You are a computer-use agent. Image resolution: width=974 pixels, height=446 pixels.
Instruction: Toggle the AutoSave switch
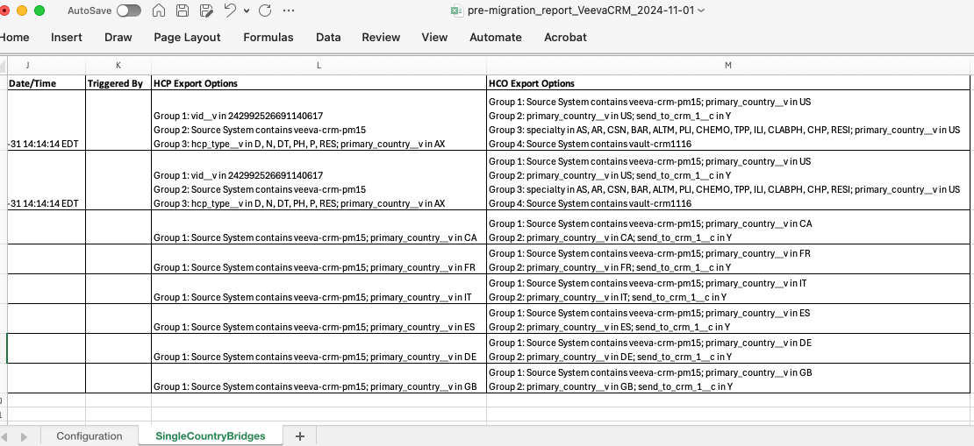(x=128, y=11)
